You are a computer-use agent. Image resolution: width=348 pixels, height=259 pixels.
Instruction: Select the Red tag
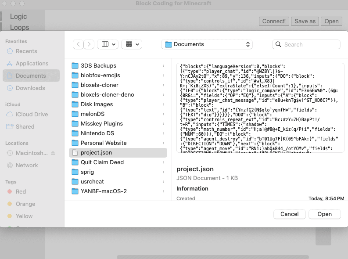(21, 191)
